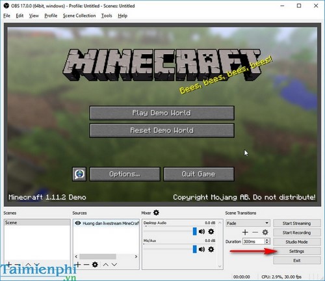Click Mixer scroll down arrow

220,266
